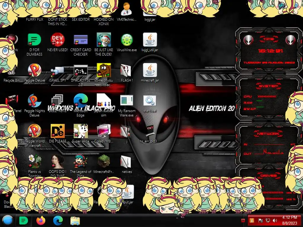Open the Action Center flag icon

(260, 220)
